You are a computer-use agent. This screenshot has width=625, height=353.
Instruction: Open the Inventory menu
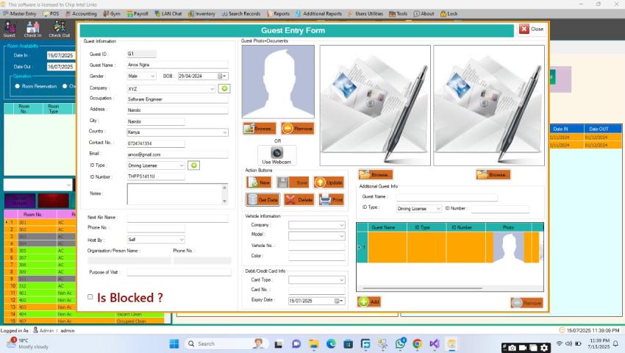click(x=201, y=13)
